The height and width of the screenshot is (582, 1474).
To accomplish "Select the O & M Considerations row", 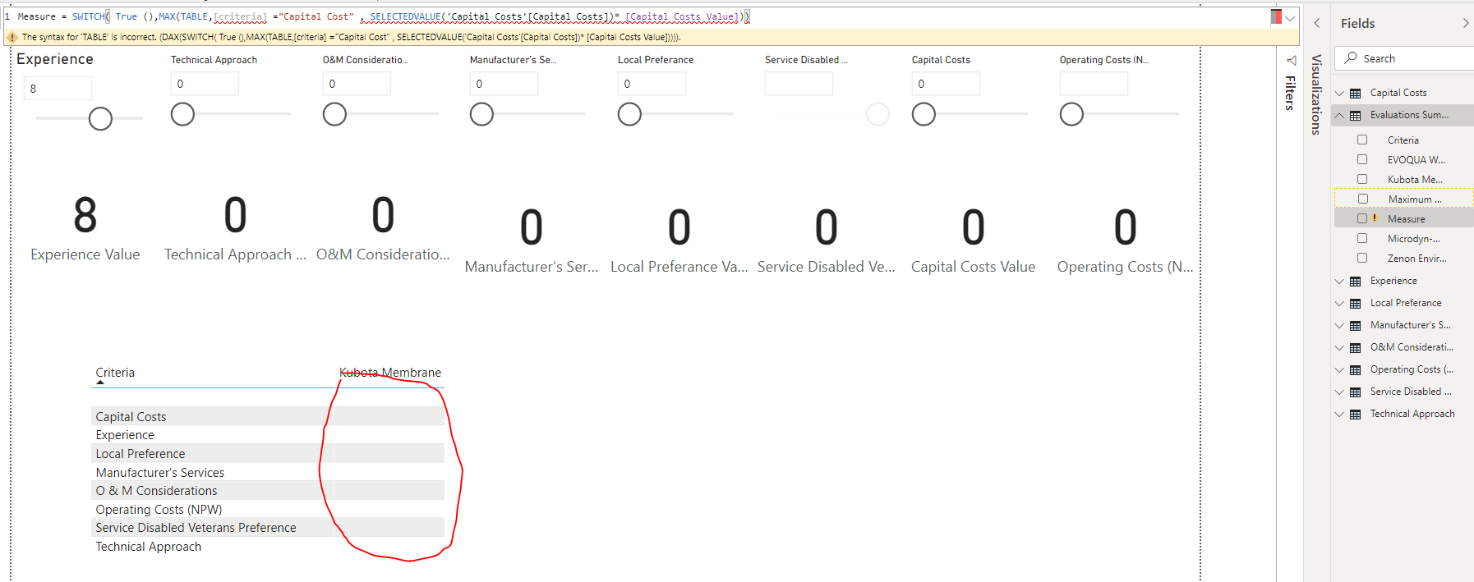I will click(x=268, y=491).
